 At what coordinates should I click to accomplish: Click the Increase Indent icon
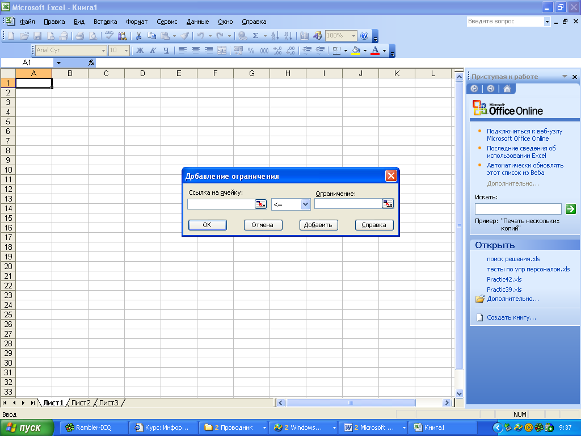(320, 50)
